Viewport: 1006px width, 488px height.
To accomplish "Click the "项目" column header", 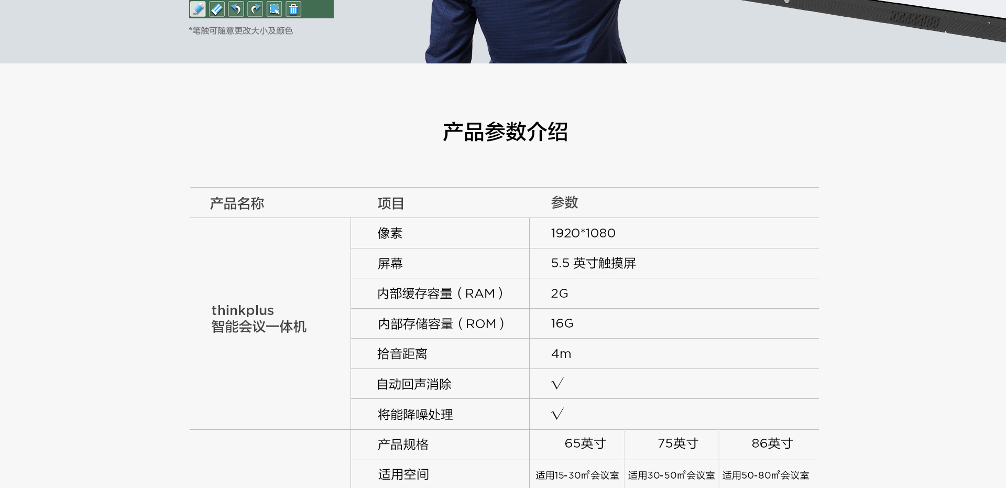I will click(x=391, y=203).
